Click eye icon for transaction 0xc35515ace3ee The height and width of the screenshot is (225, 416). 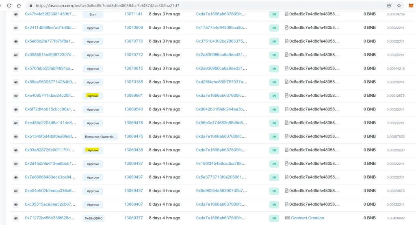pyautogui.click(x=16, y=205)
